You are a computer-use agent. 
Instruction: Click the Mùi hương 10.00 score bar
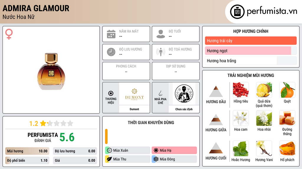pos(27,151)
